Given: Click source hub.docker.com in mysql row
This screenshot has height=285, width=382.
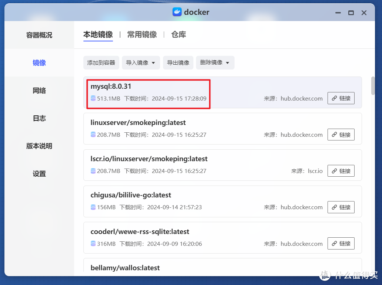Looking at the screenshot, I should point(302,98).
